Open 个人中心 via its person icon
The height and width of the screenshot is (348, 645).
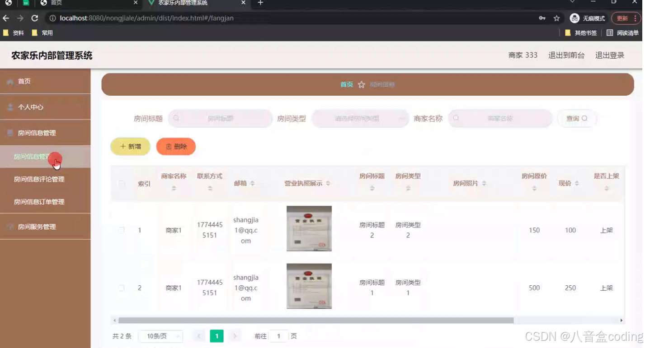click(x=9, y=107)
